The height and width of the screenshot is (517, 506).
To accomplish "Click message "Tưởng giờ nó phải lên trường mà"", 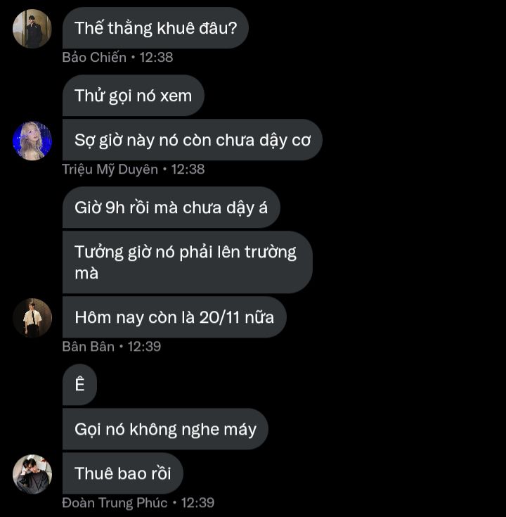I will pos(188,262).
